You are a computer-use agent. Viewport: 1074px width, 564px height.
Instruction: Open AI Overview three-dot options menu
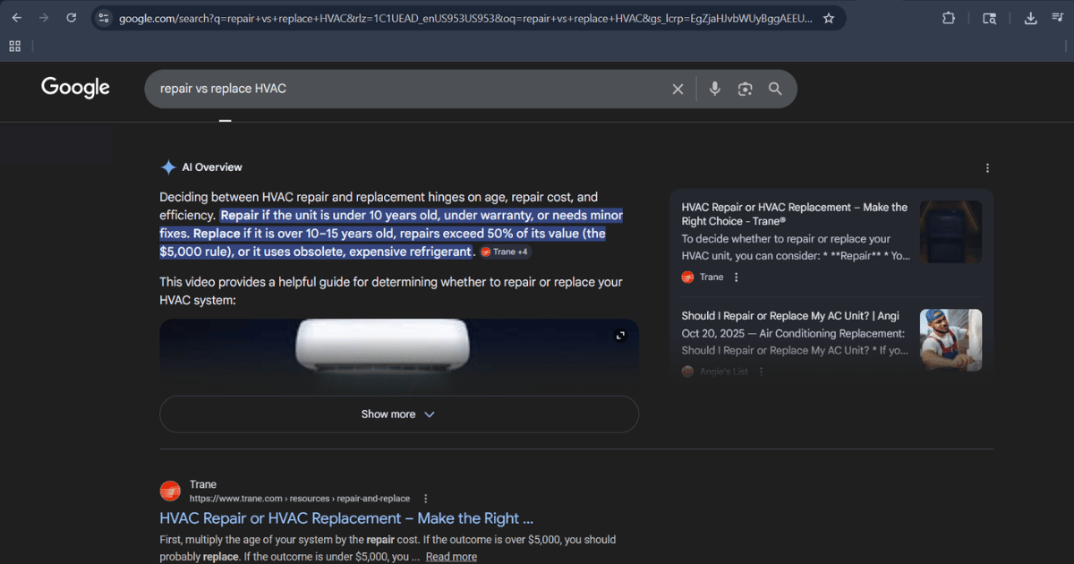[987, 168]
